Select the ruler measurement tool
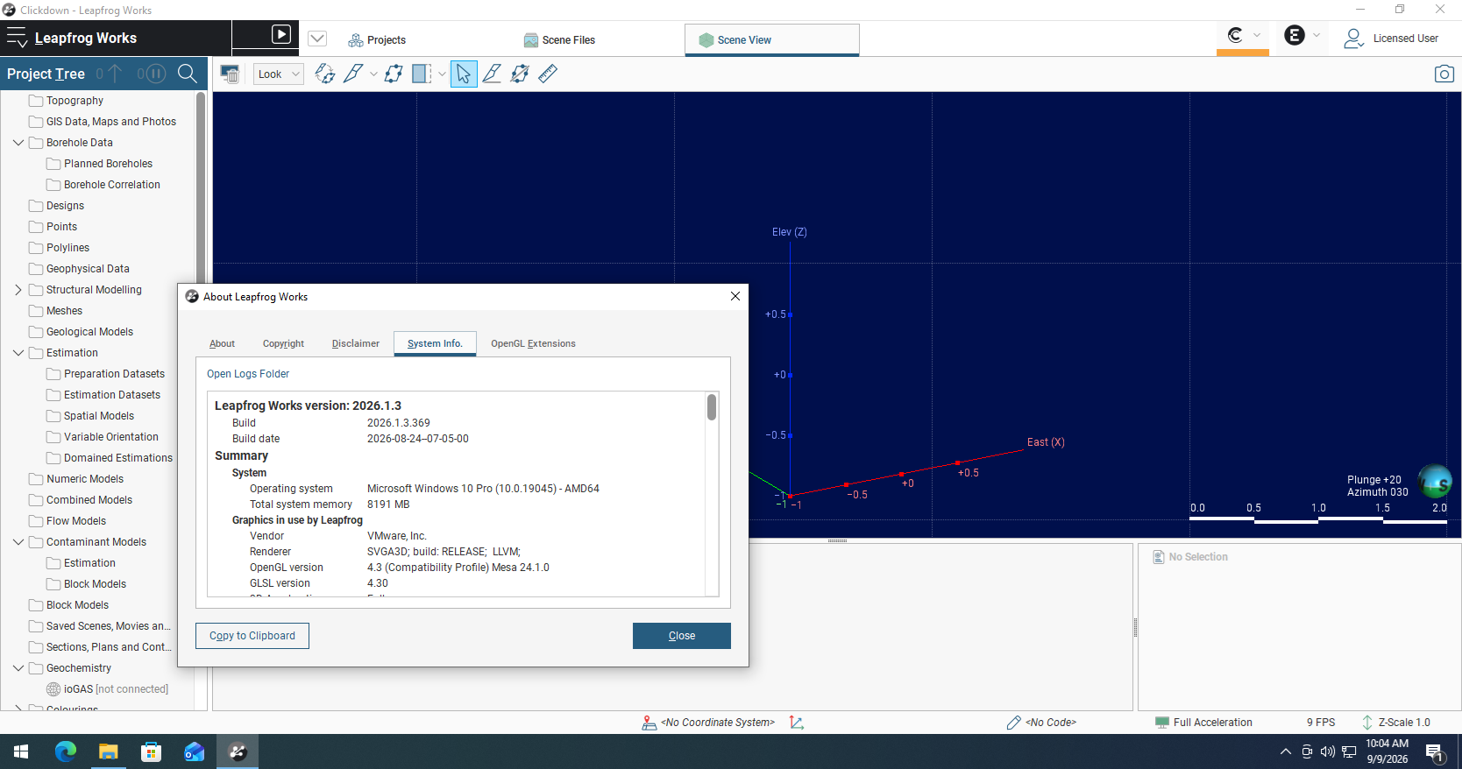Screen dimensions: 1462x769 (x=548, y=74)
